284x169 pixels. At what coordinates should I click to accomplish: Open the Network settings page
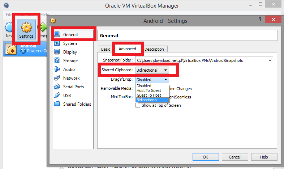click(x=72, y=78)
